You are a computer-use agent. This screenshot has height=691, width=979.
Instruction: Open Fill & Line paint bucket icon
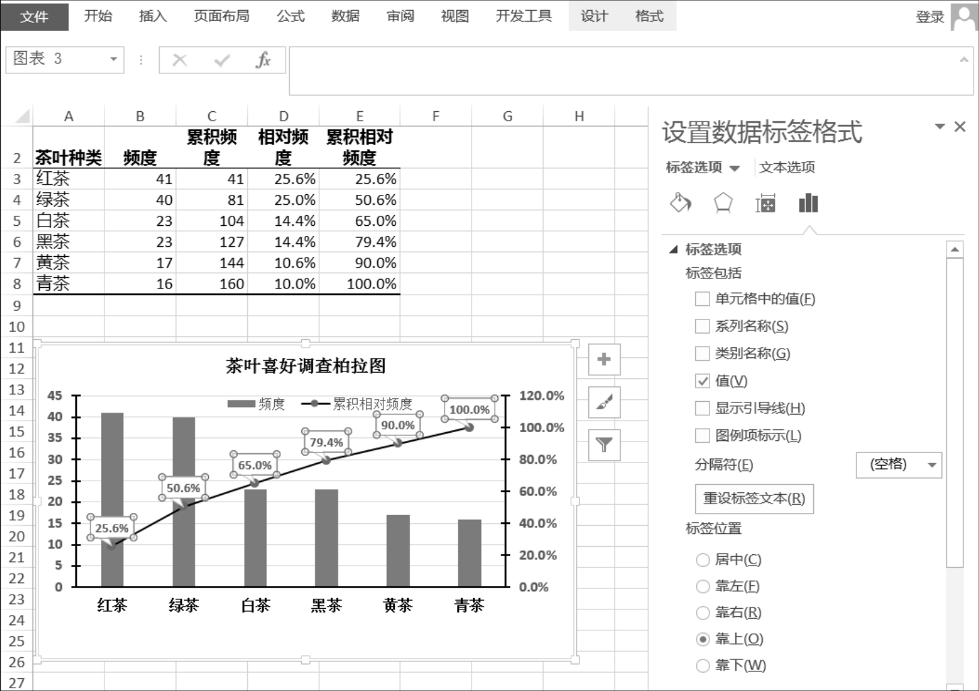tap(680, 203)
